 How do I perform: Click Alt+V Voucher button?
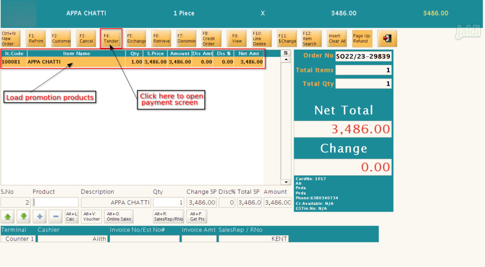click(x=91, y=216)
